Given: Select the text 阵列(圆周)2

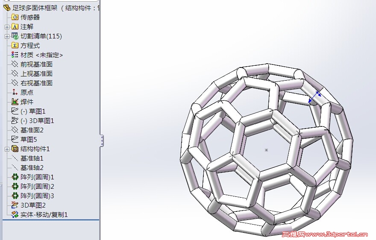Looking at the screenshot, I should (x=38, y=186).
